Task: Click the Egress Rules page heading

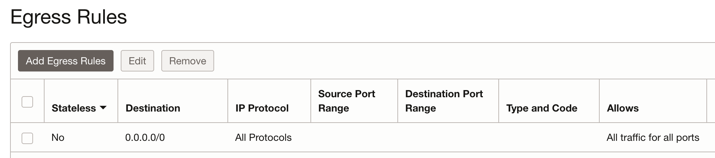Action: pyautogui.click(x=69, y=17)
